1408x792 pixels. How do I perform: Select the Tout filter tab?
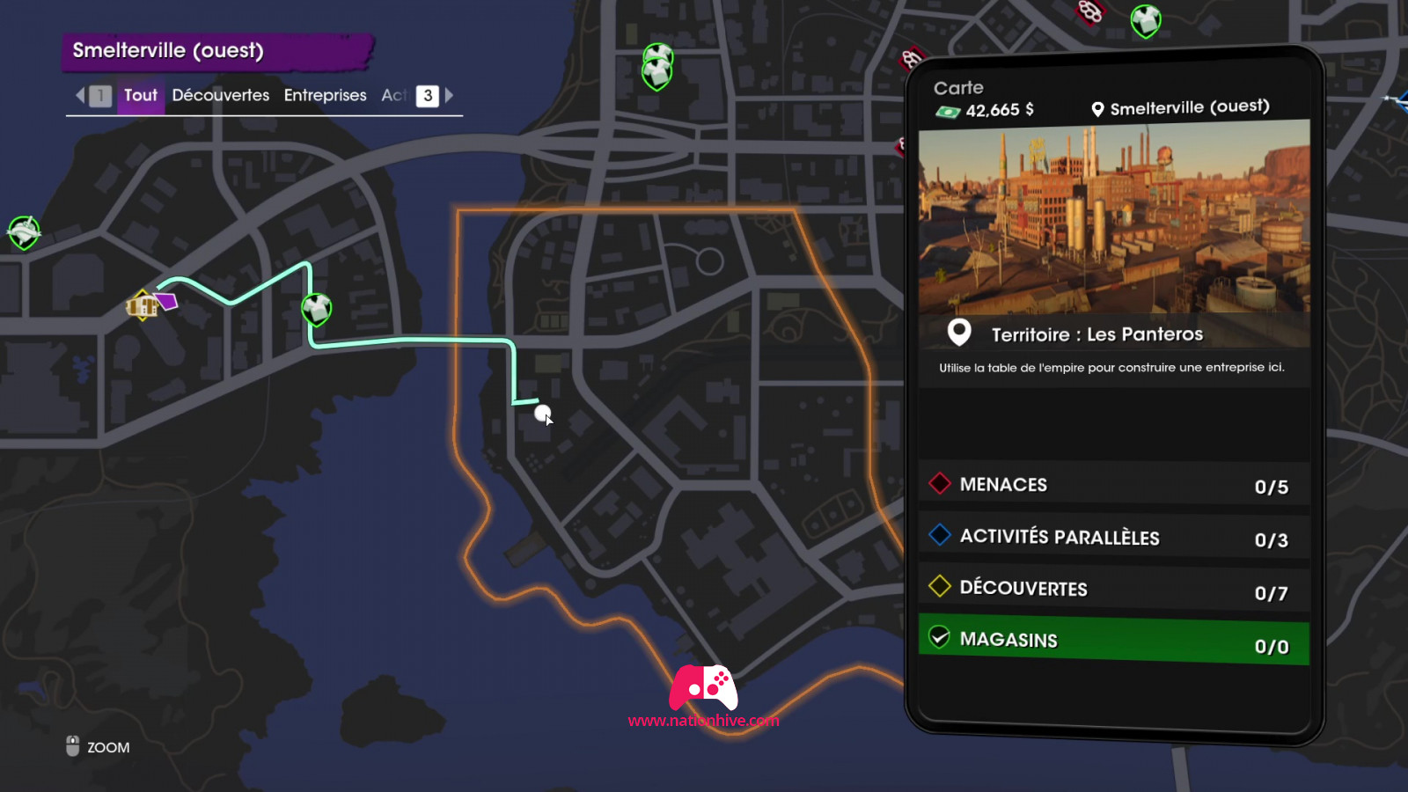point(141,95)
